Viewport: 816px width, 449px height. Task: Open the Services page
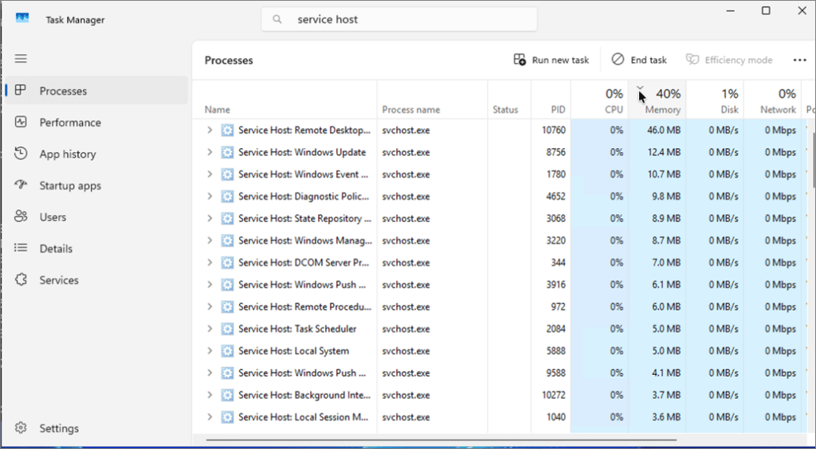click(96, 280)
